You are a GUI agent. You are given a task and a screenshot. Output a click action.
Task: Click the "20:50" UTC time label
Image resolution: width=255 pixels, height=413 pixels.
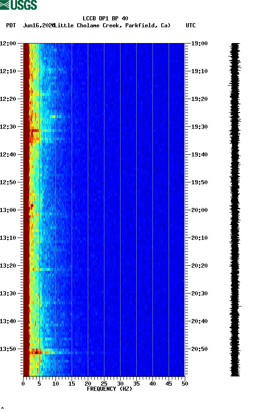199,349
